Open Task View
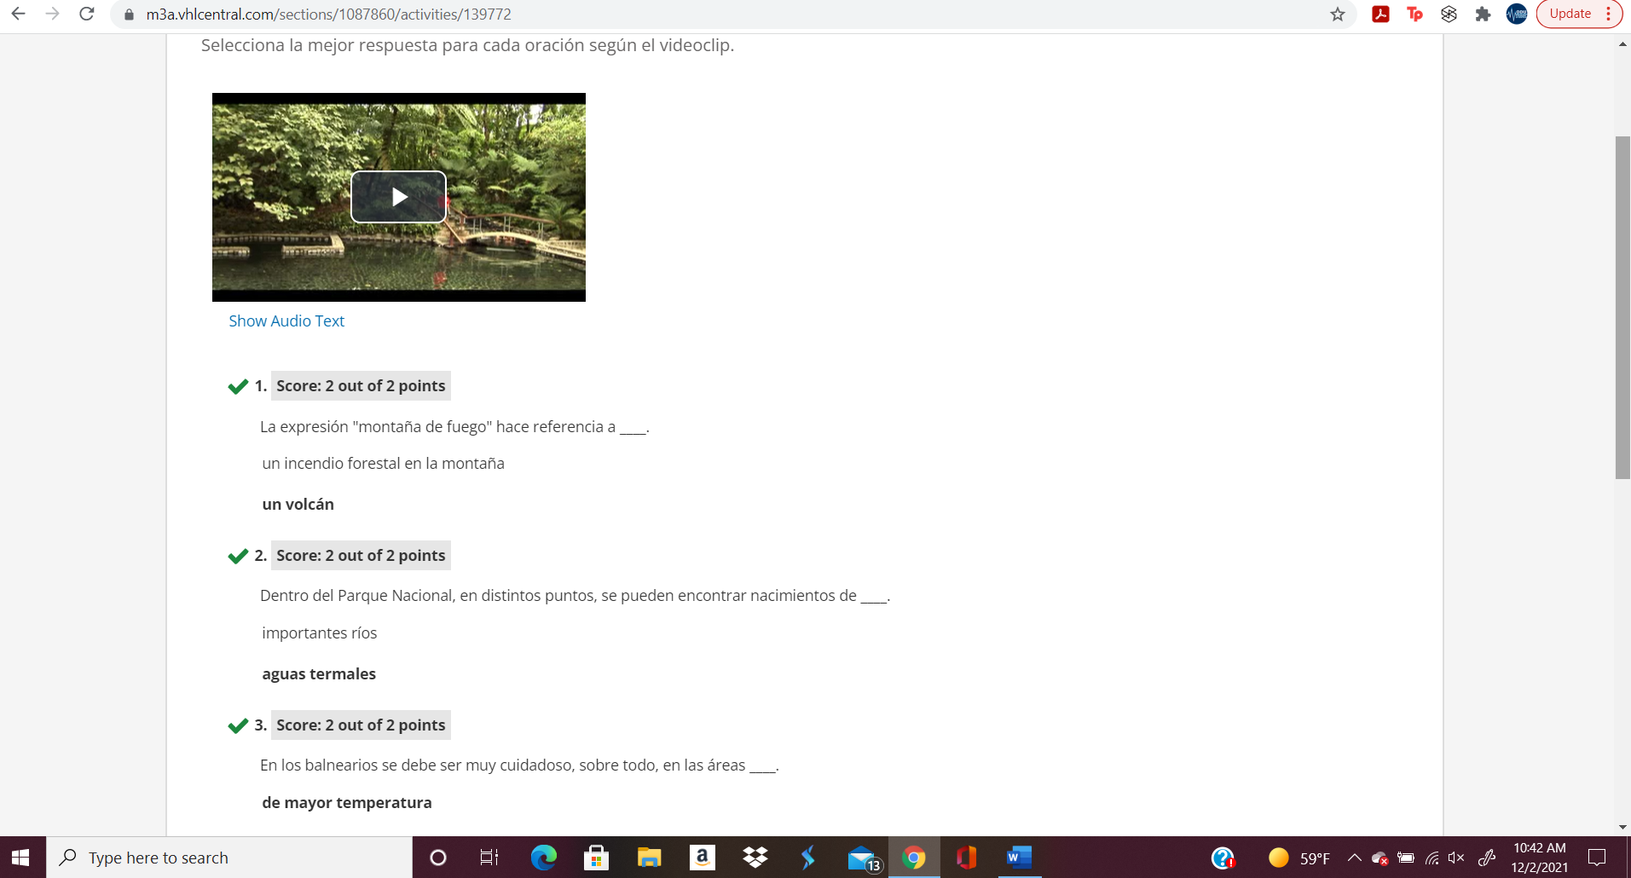This screenshot has height=878, width=1631. point(489,858)
